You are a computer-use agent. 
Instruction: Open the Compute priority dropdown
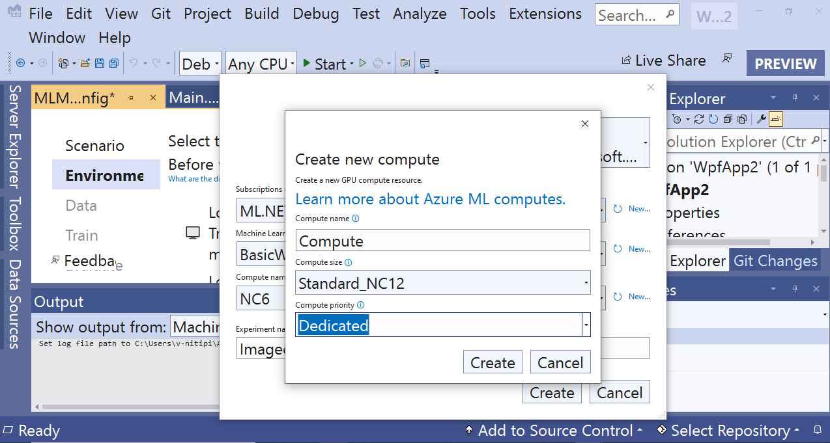click(x=585, y=325)
